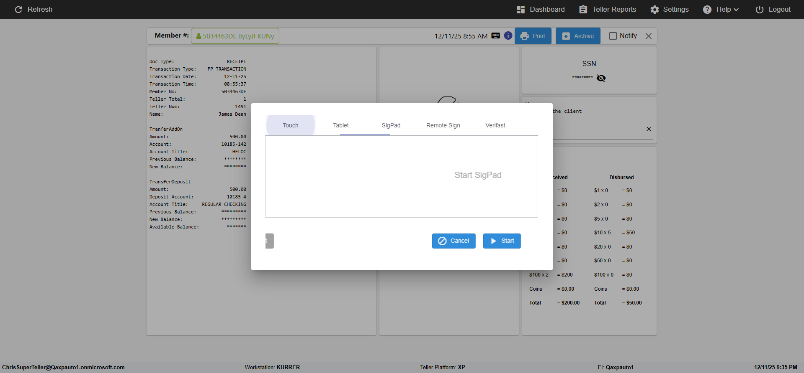Click the Cancel circle-slash icon
The width and height of the screenshot is (804, 373).
coord(442,241)
